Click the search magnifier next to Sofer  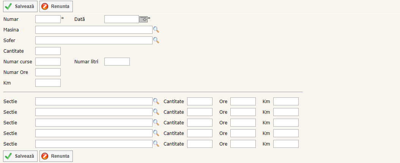pos(156,41)
